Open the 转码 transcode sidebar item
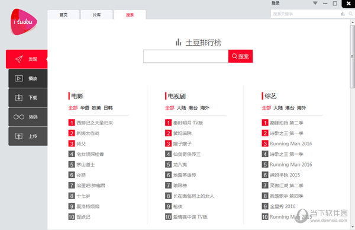 [x=28, y=117]
